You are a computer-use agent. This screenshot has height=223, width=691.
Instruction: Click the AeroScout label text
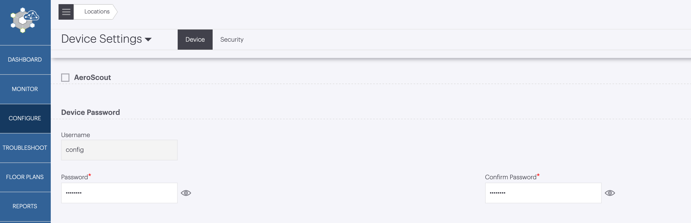[92, 77]
